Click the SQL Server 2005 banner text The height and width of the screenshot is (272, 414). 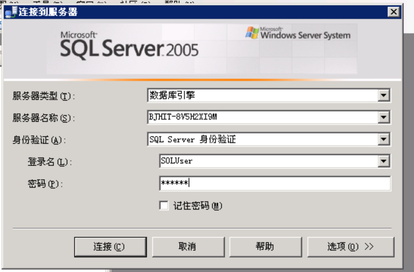pyautogui.click(x=129, y=48)
